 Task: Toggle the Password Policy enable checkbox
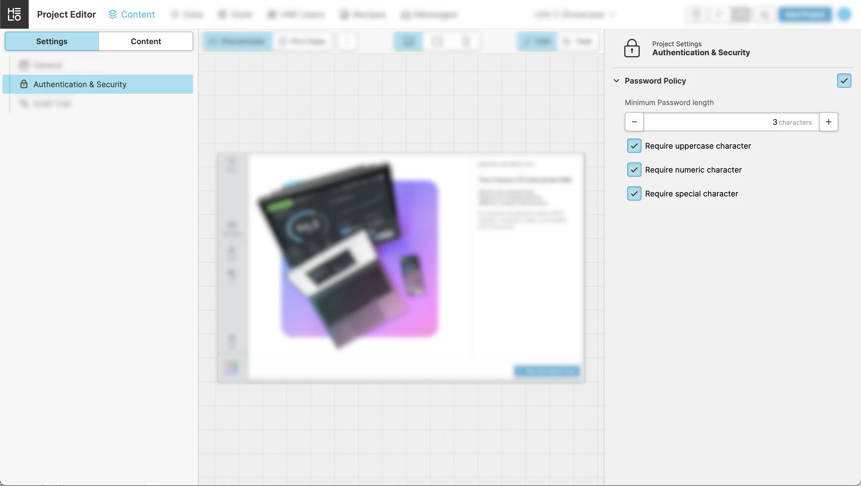844,81
